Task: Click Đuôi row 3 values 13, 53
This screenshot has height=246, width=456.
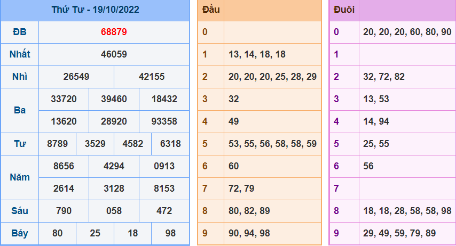Action: point(376,99)
